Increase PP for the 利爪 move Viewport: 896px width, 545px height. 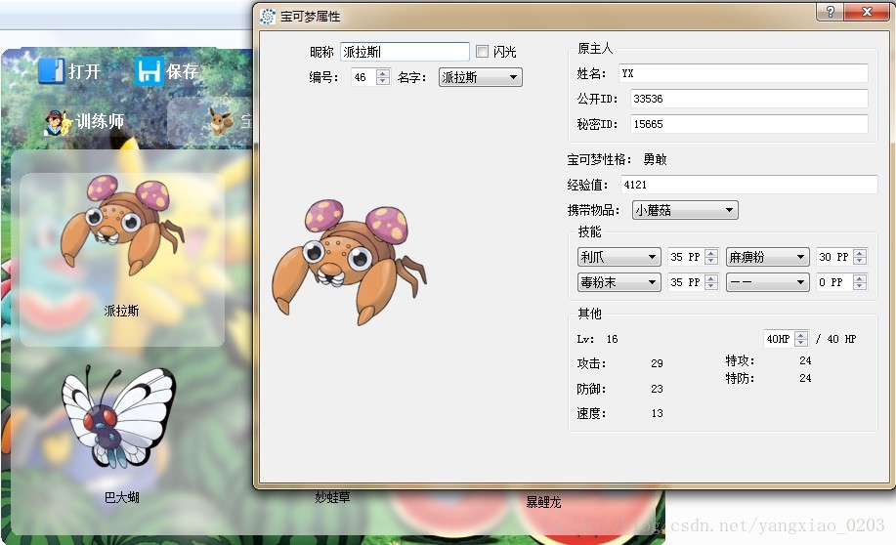[x=711, y=253]
